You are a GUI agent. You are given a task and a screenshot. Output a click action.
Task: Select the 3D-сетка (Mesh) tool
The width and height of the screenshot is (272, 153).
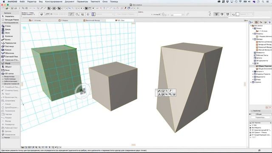coord(10,74)
